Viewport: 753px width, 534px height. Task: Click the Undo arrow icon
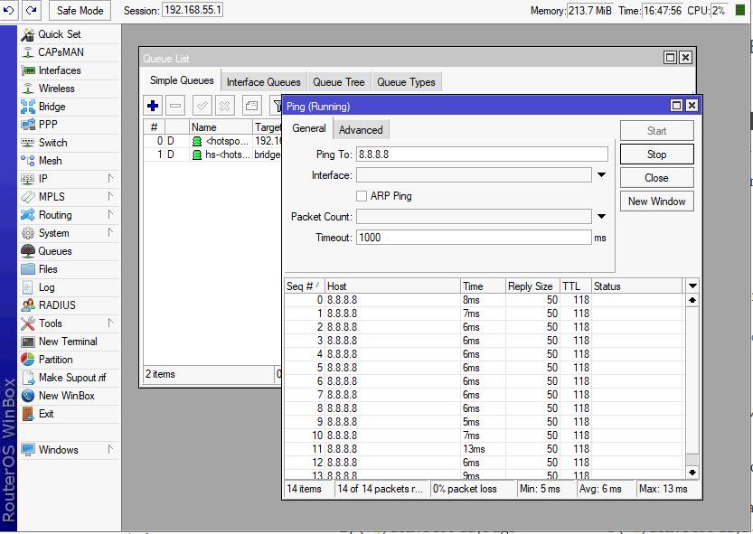pyautogui.click(x=9, y=10)
